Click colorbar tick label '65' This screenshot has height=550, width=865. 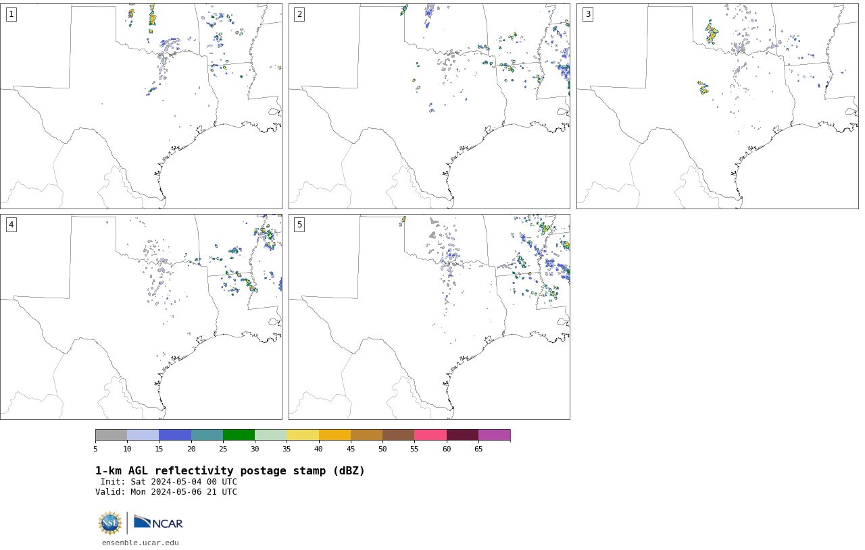coord(478,449)
